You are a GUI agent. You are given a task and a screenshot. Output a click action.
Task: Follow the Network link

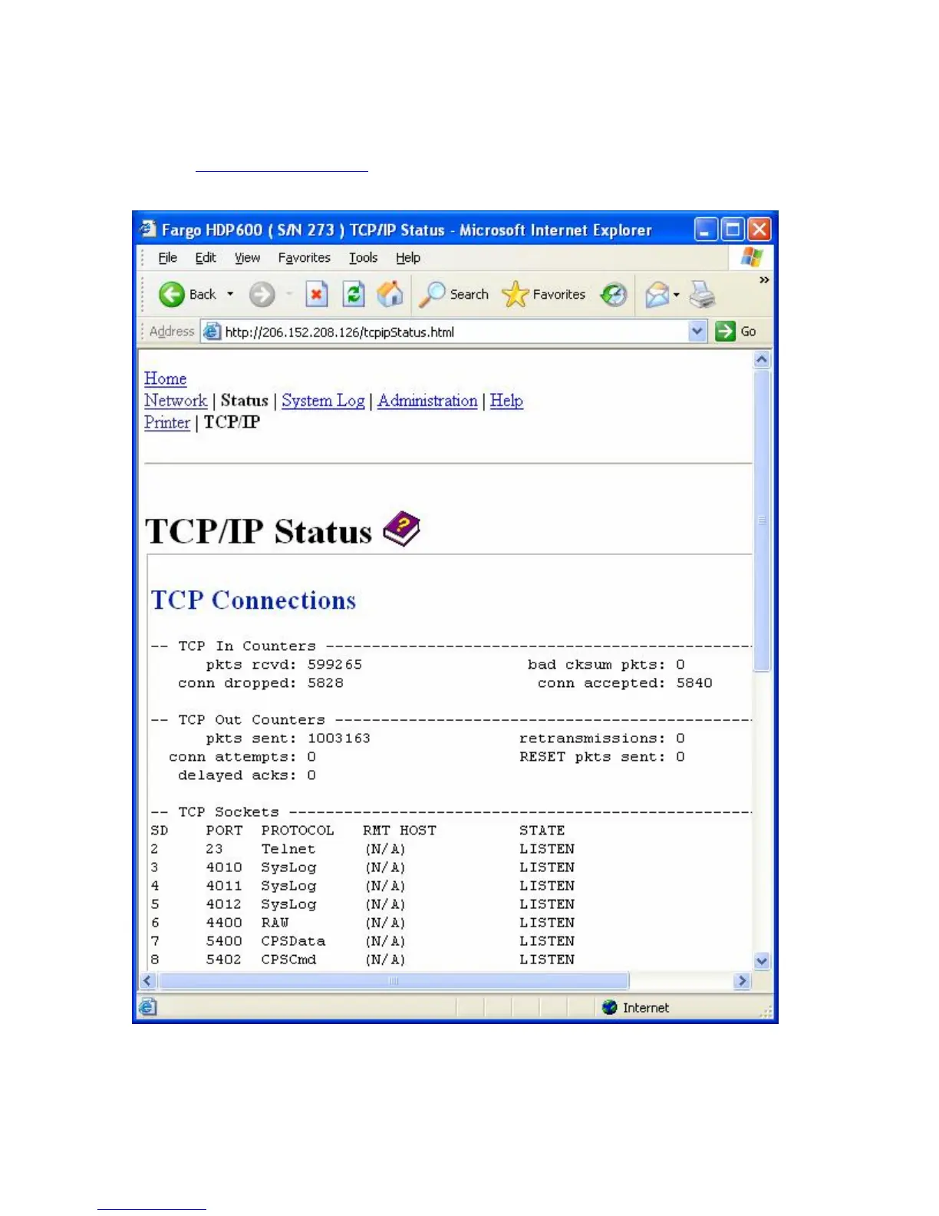(x=176, y=401)
